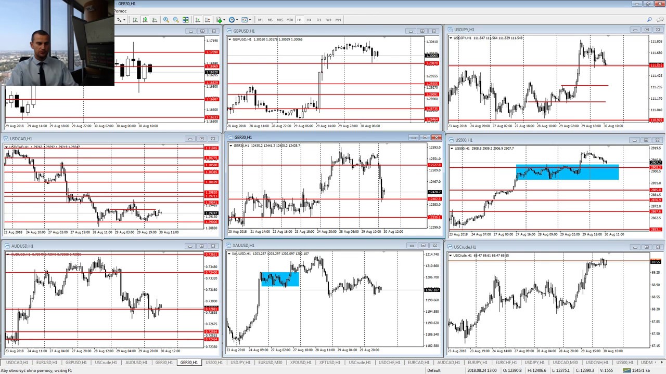Select the W1 timeframe

click(x=329, y=20)
